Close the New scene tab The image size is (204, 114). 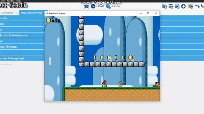[x=17, y=13]
